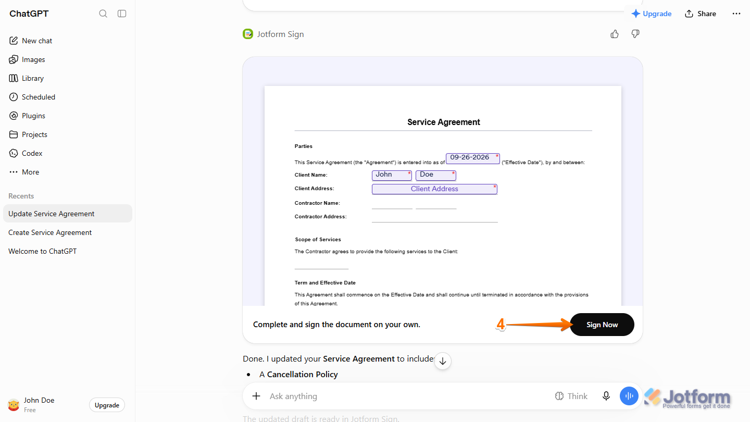Image resolution: width=750 pixels, height=422 pixels.
Task: Click the Term and Effective Date heading
Action: (325, 283)
